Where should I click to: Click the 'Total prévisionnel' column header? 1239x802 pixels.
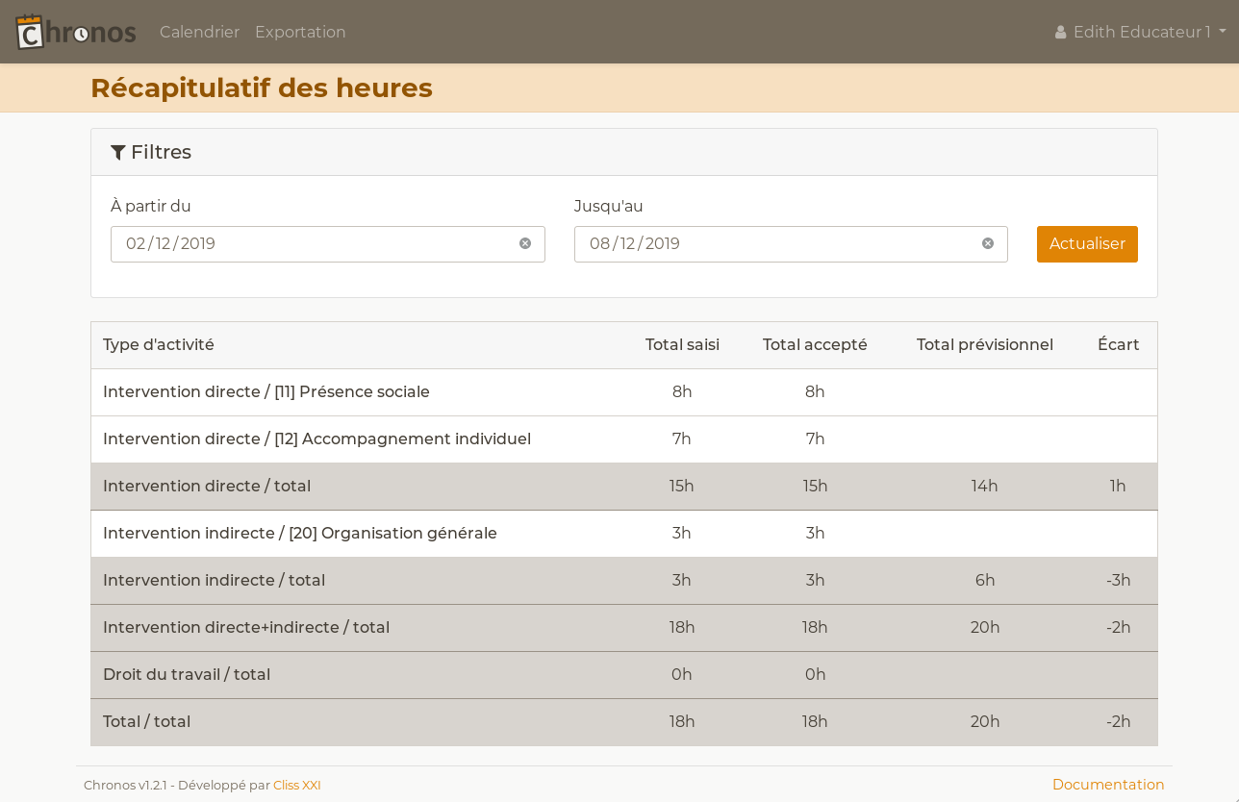click(985, 344)
